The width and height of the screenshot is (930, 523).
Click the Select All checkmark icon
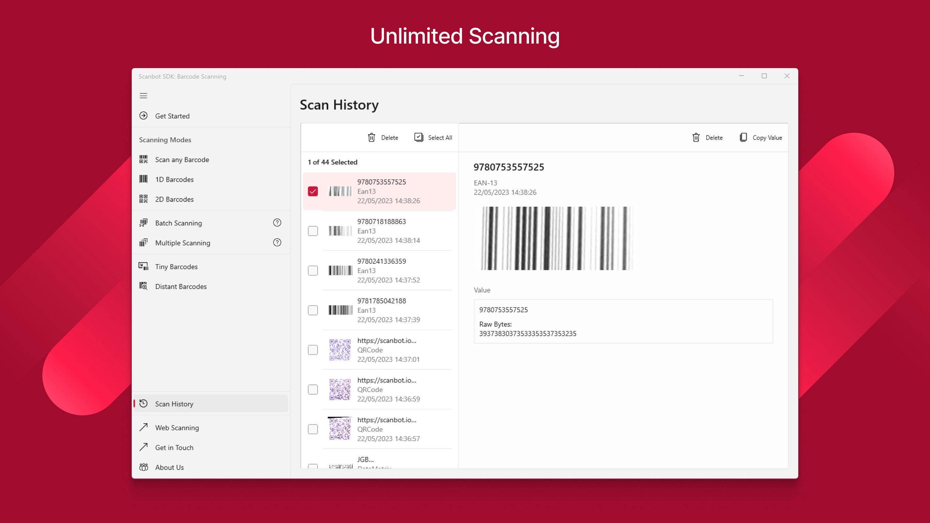coord(418,137)
